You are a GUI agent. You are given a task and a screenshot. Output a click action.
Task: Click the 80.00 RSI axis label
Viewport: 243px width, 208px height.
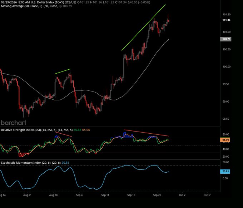tap(226, 134)
